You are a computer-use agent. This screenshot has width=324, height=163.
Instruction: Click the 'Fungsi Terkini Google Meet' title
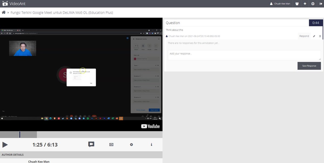(x=62, y=13)
